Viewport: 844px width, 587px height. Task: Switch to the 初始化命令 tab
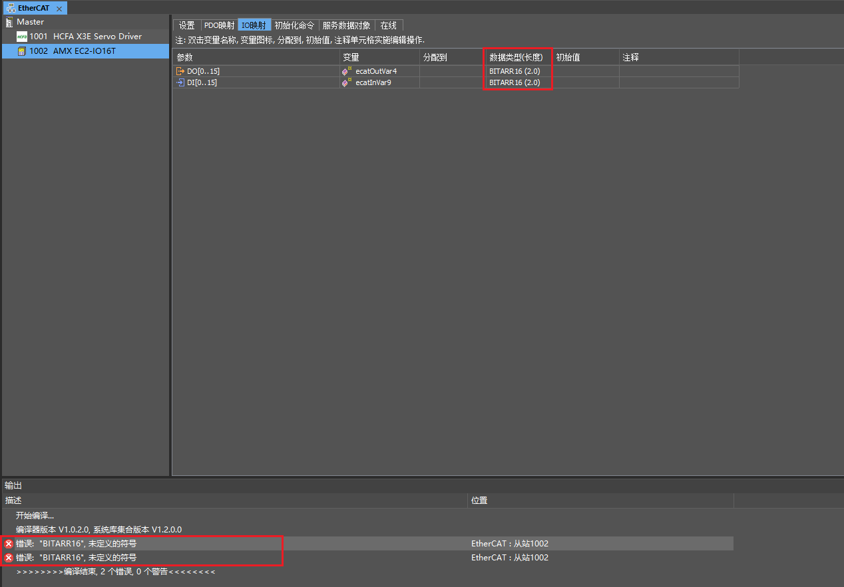(x=294, y=25)
